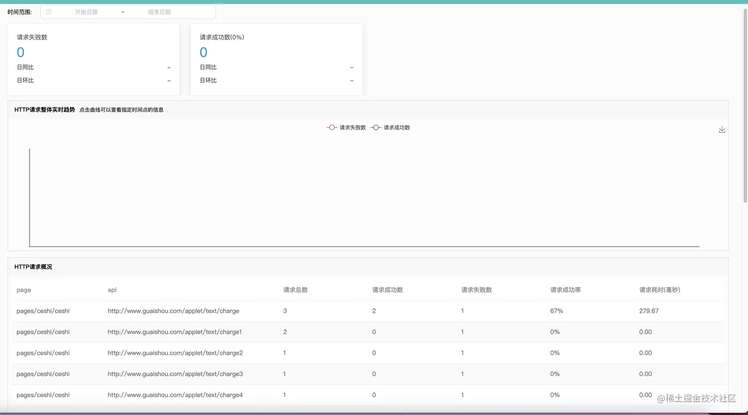Select the 结束日期 end date field
Screen dimensions: 748x415
coord(159,12)
